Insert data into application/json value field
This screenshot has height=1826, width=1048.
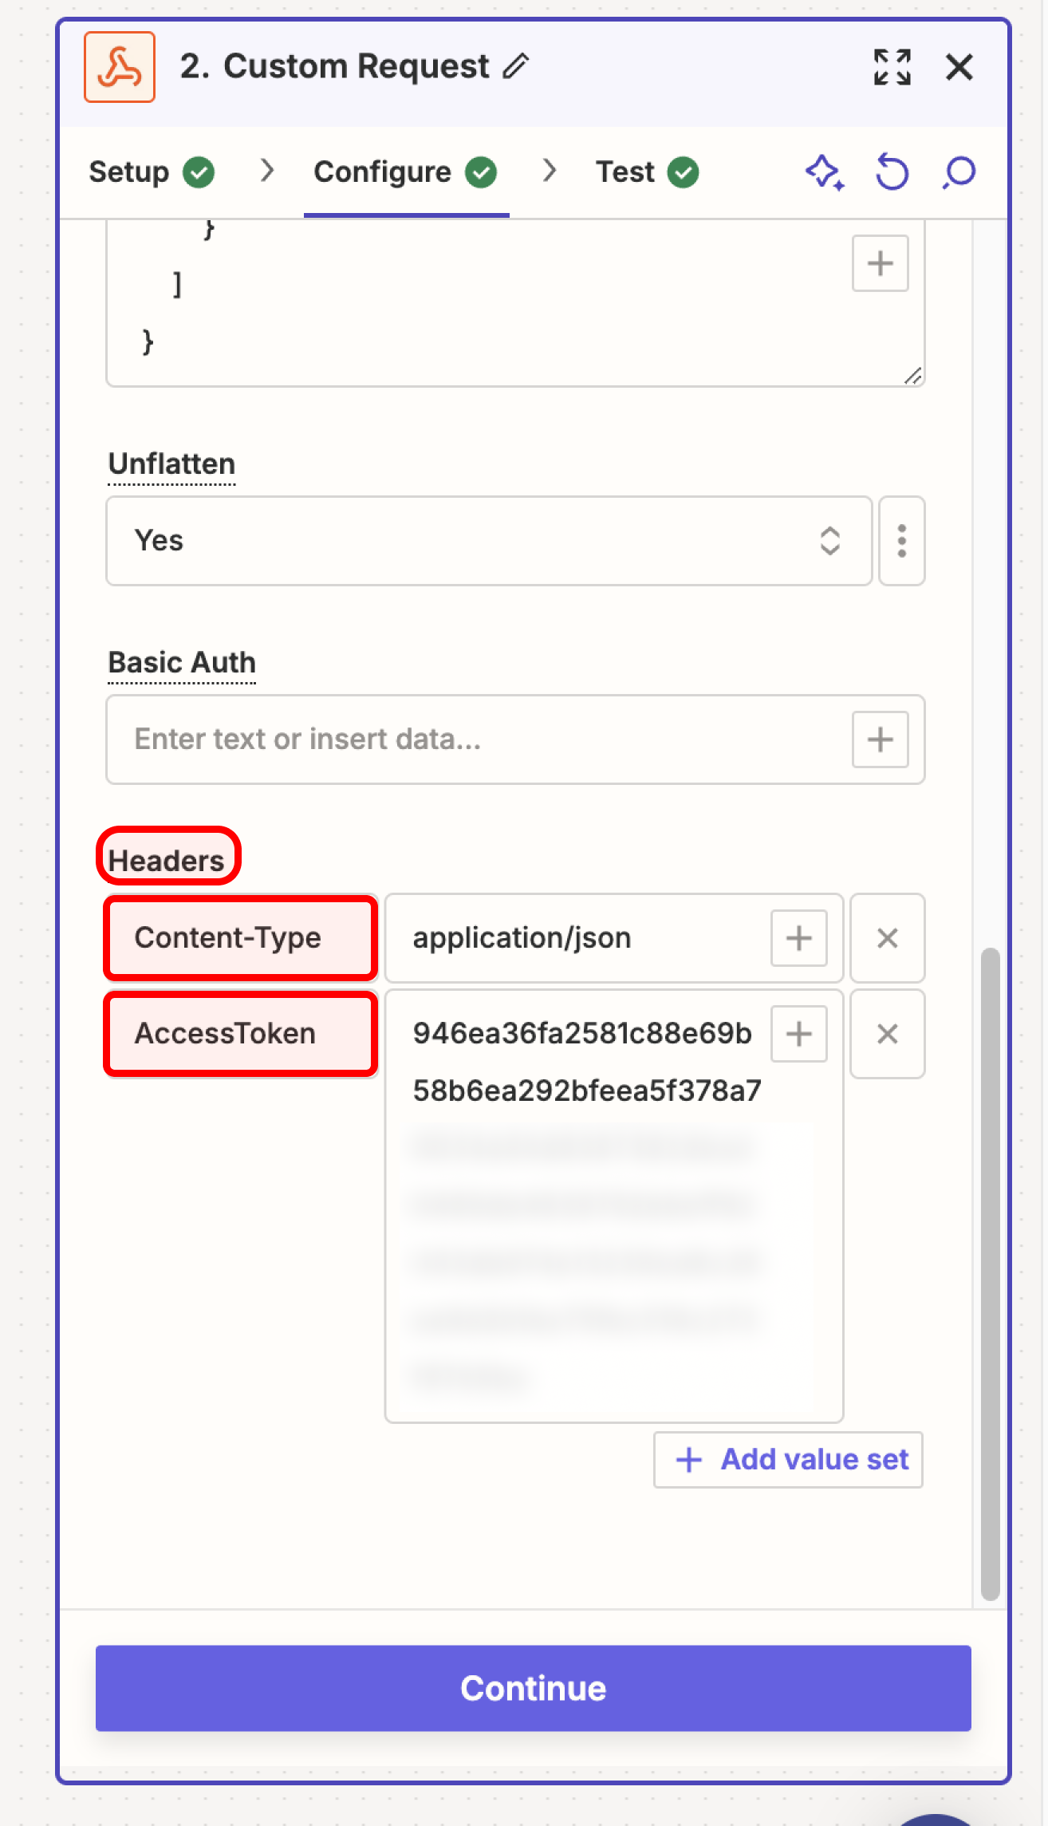[798, 938]
